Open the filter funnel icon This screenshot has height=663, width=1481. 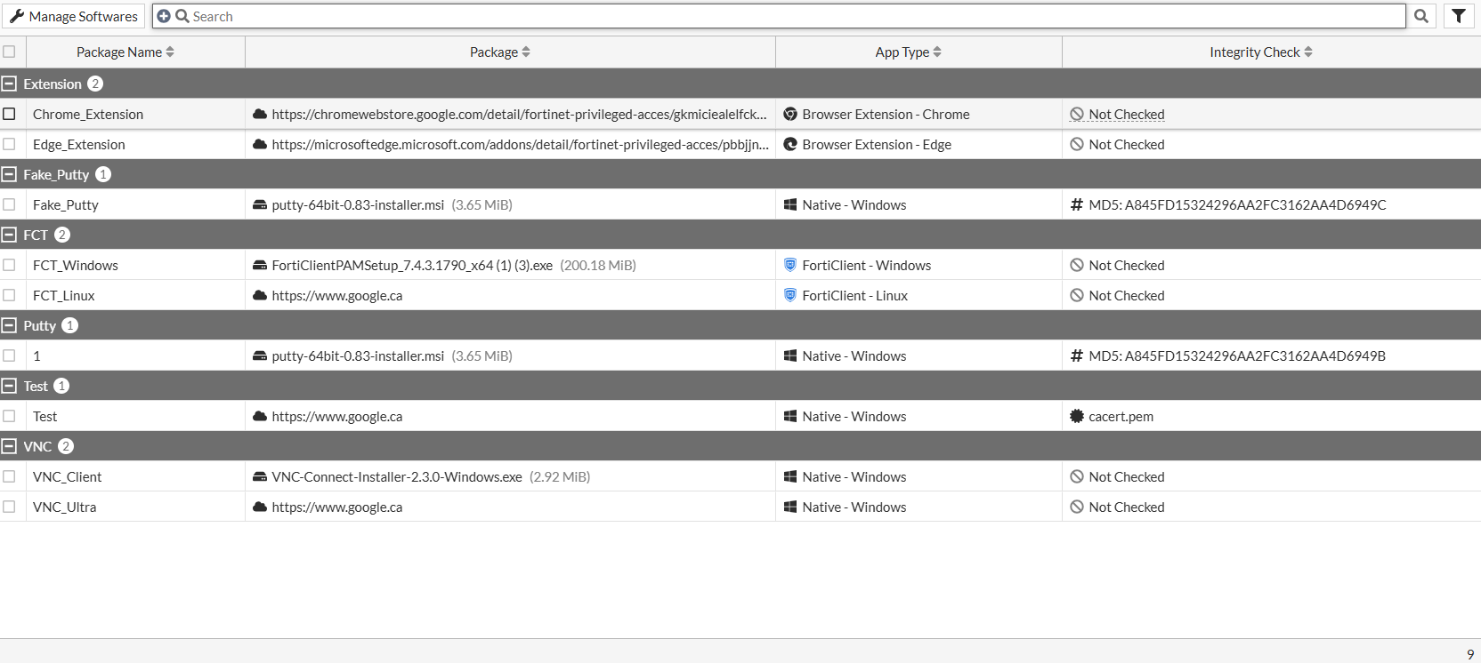point(1459,16)
